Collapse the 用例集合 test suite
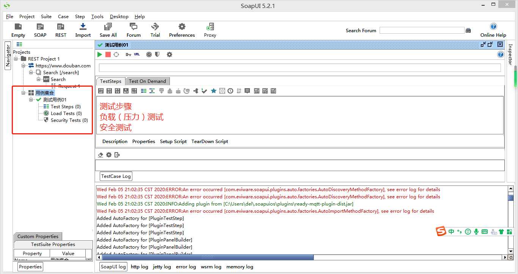 24,93
